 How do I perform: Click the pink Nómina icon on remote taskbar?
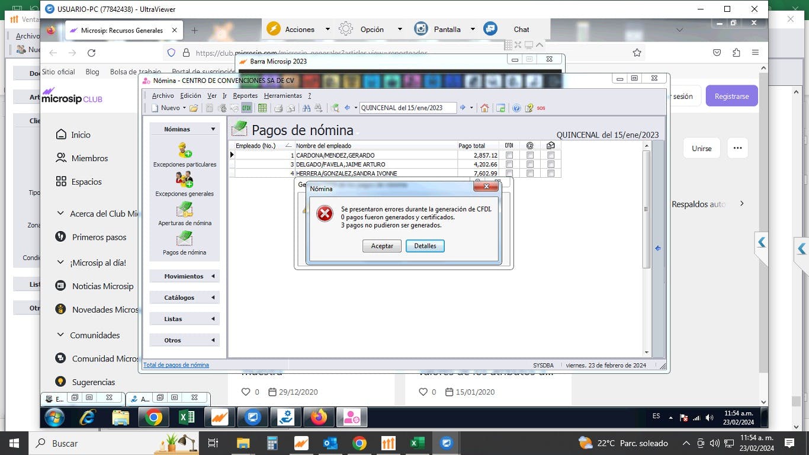click(x=351, y=418)
